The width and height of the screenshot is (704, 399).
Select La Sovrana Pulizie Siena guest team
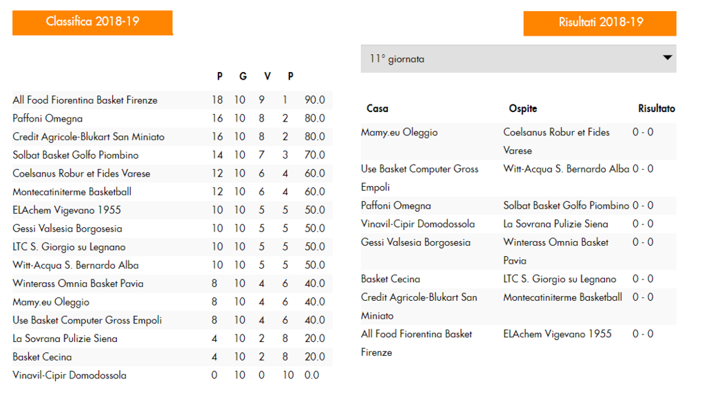[555, 224]
